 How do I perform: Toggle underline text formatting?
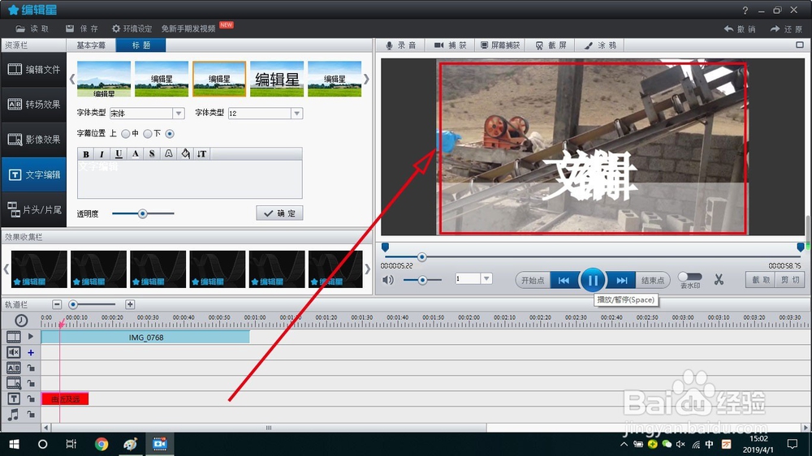pyautogui.click(x=119, y=153)
